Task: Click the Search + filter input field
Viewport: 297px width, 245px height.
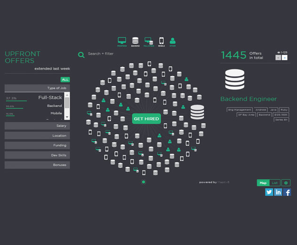Action: [101, 54]
